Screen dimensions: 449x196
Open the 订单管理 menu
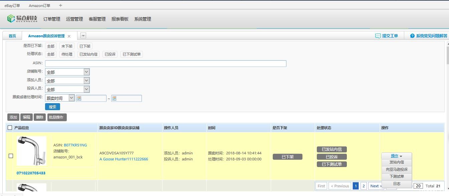coord(52,19)
